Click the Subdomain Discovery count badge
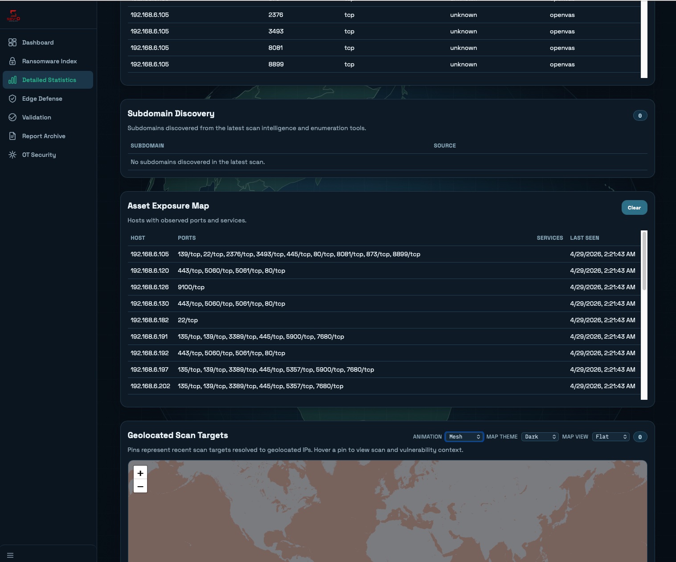 [640, 116]
